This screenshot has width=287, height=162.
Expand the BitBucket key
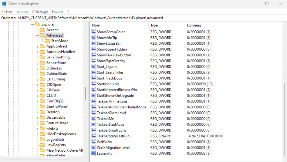[38, 68]
